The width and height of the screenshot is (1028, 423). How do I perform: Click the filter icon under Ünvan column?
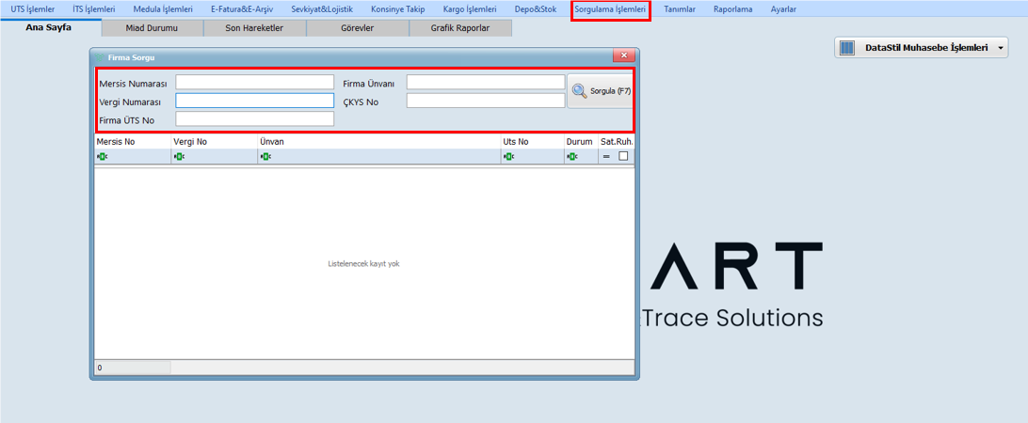(x=265, y=156)
